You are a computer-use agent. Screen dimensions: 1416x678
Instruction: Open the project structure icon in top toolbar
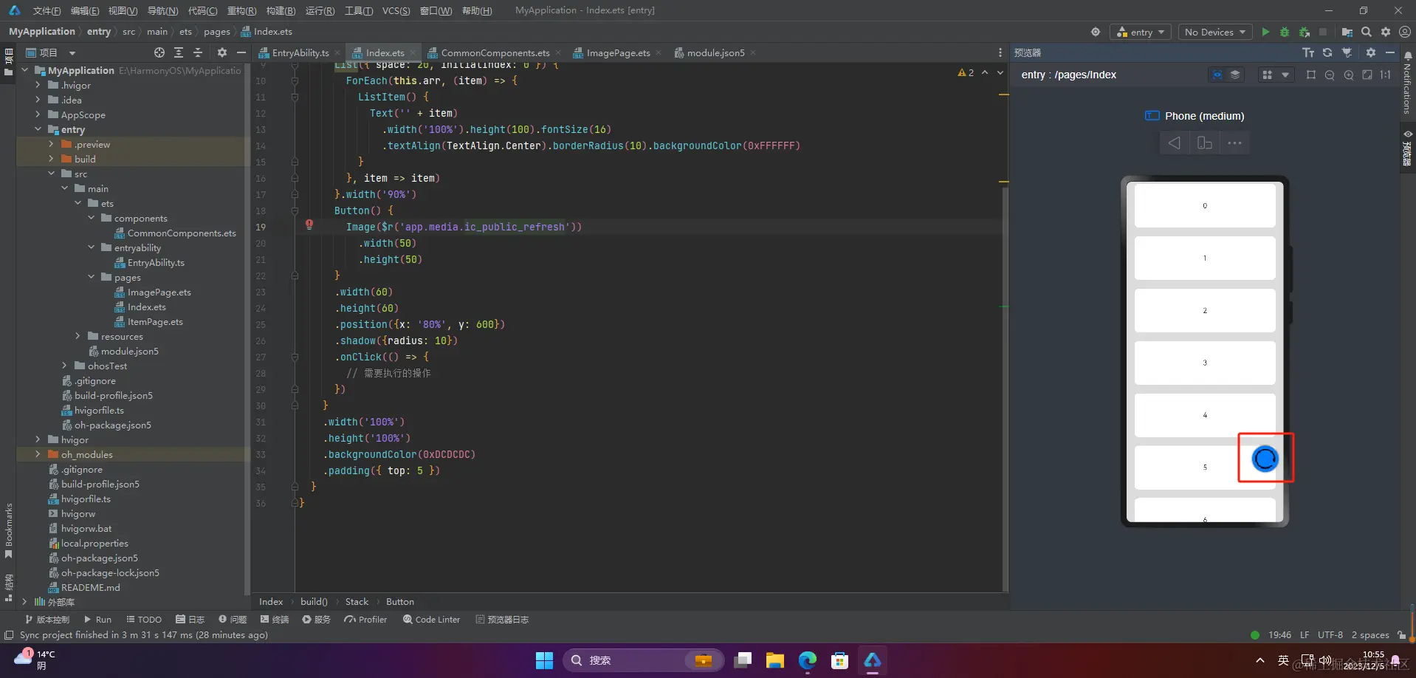pyautogui.click(x=1347, y=32)
